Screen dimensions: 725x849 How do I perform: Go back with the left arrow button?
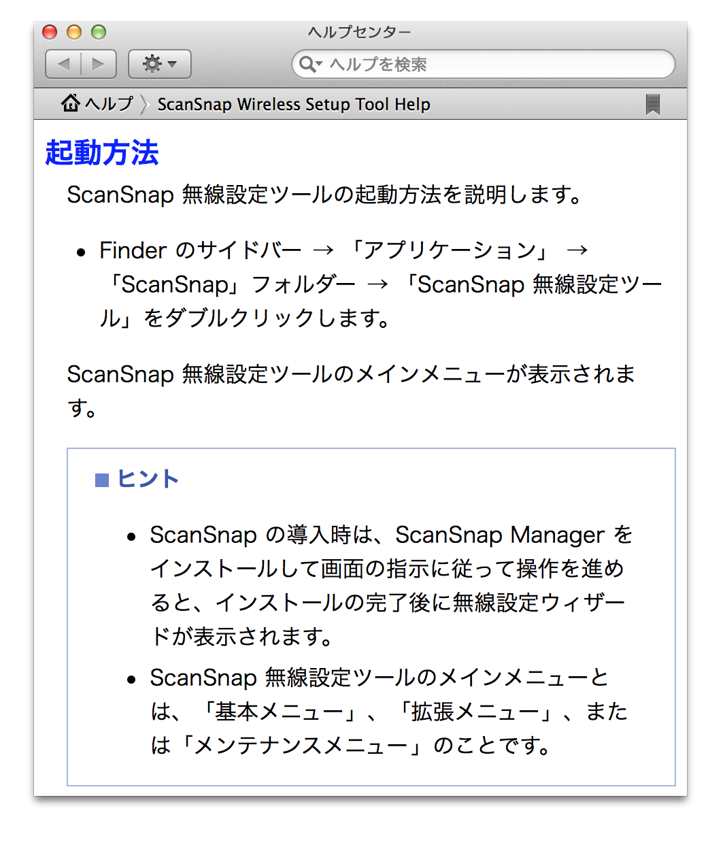[x=63, y=64]
